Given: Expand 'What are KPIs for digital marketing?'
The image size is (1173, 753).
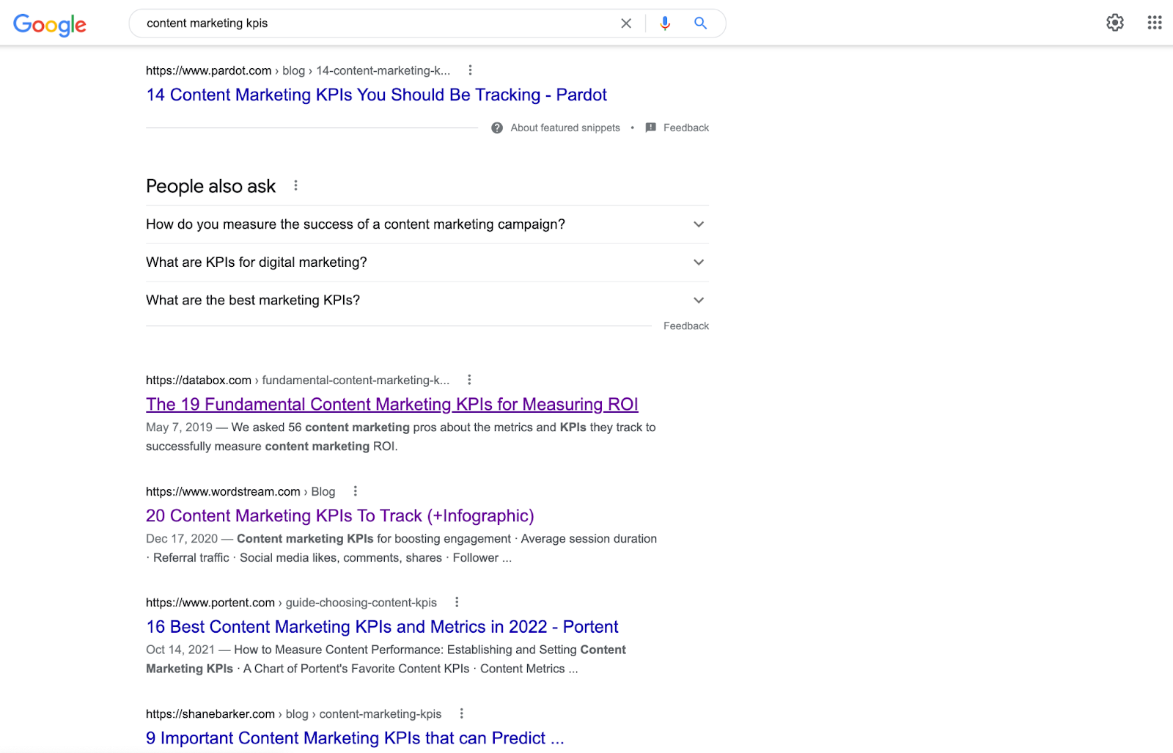Looking at the screenshot, I should point(427,262).
